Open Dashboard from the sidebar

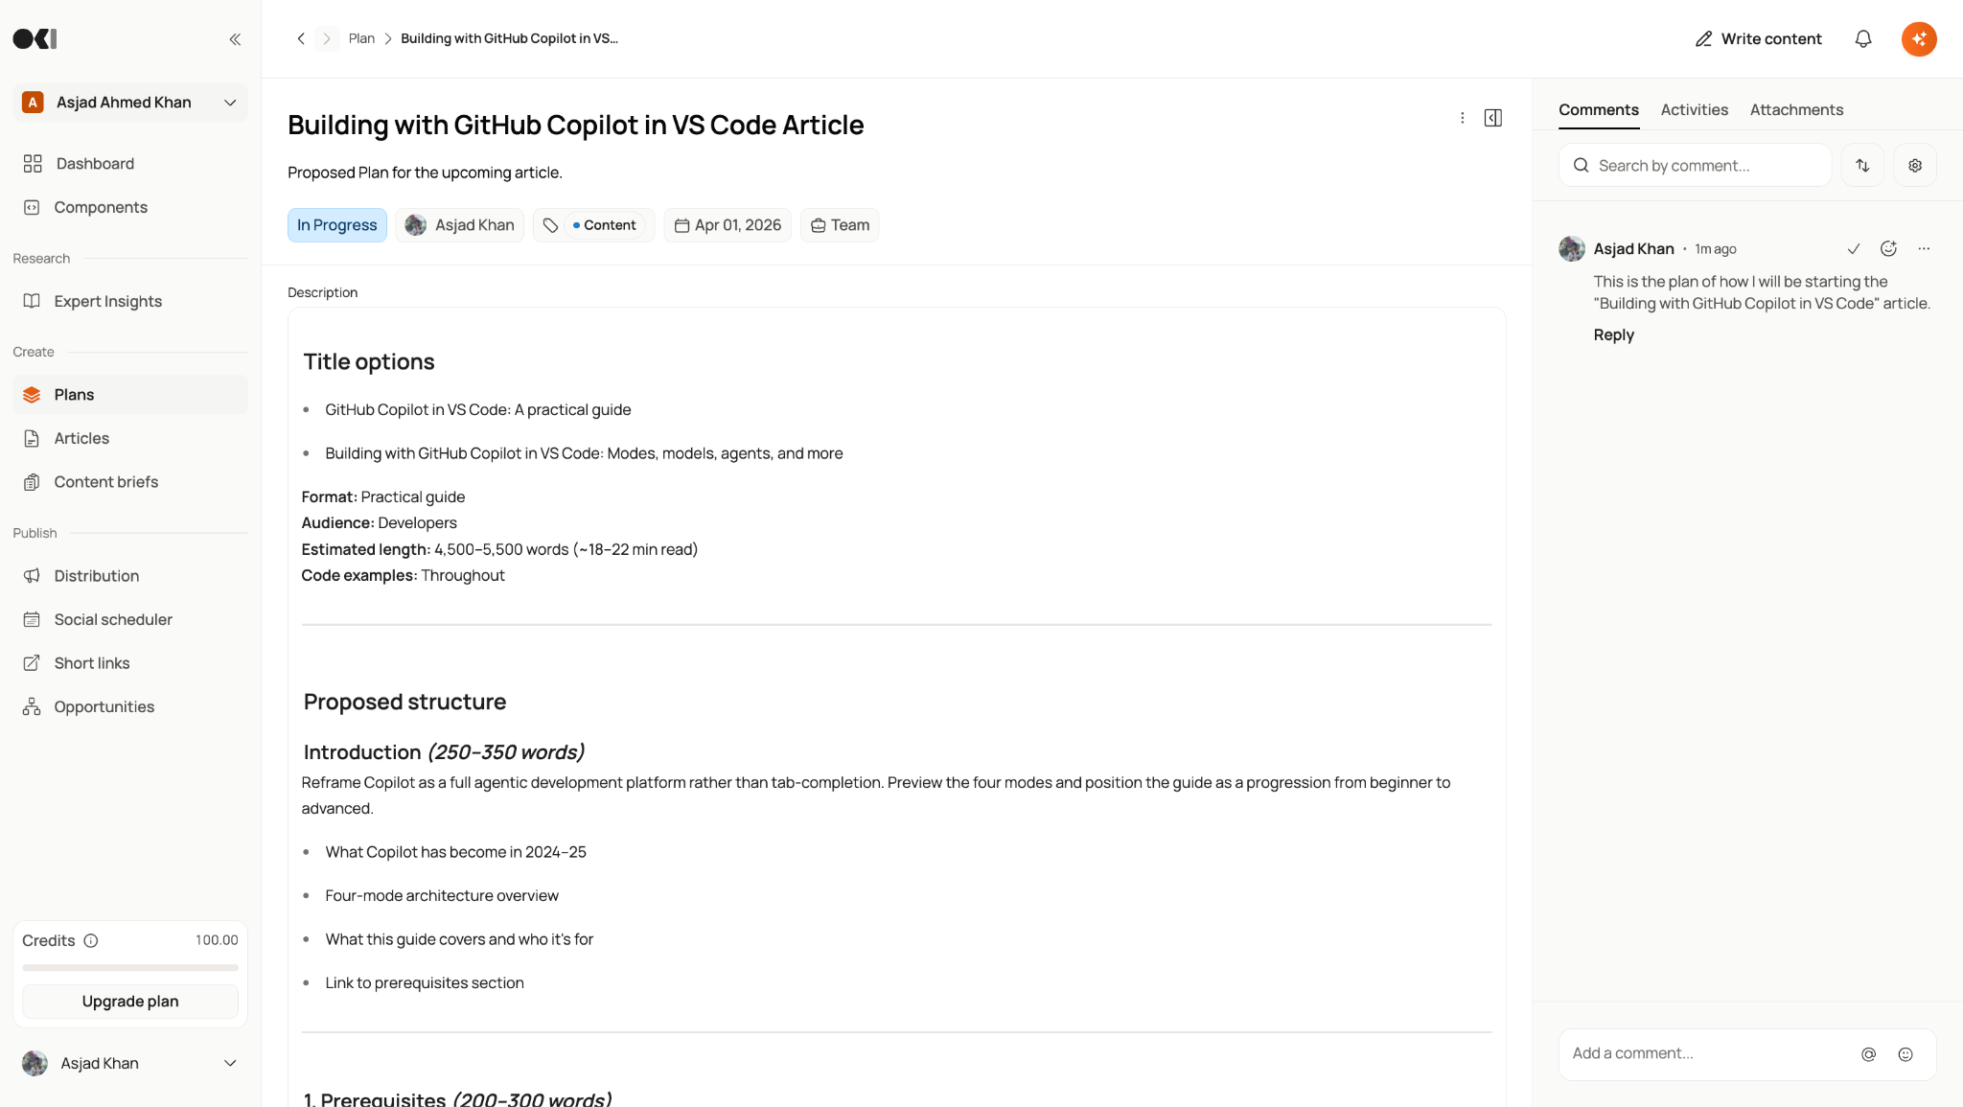click(x=130, y=164)
